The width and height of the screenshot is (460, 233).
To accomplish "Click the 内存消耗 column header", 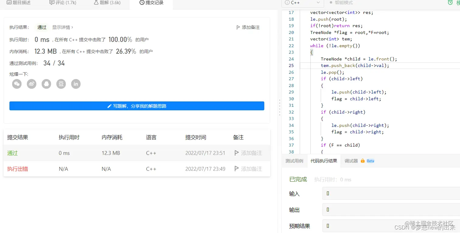I will [112, 137].
